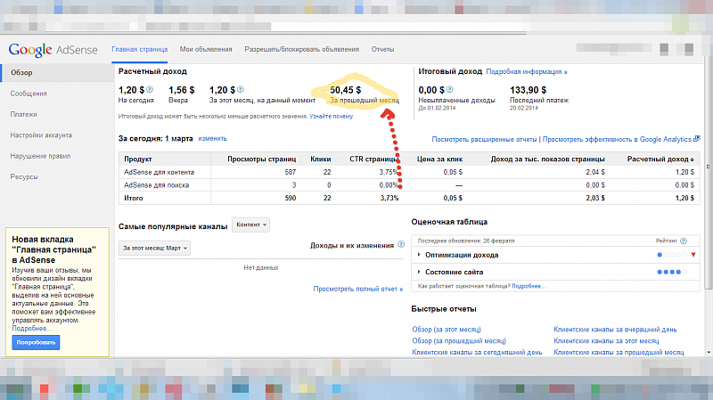The height and width of the screenshot is (400, 713).
Task: Click the Продукт column header
Action: [x=138, y=159]
